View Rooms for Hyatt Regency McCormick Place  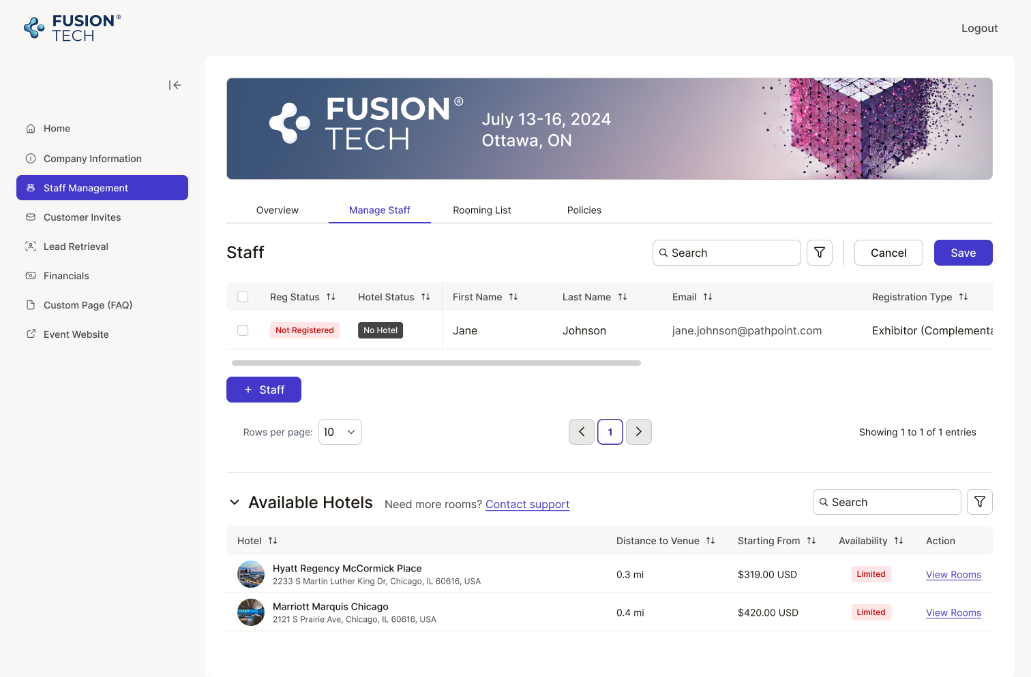pyautogui.click(x=953, y=575)
